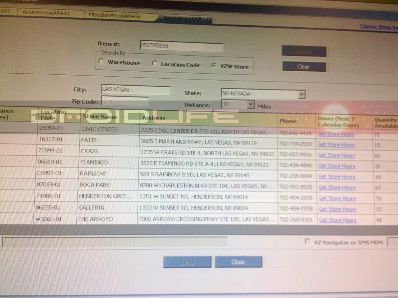This screenshot has height=298, width=398.
Task: Get Store Hours for Boca Park
Action: point(337,187)
